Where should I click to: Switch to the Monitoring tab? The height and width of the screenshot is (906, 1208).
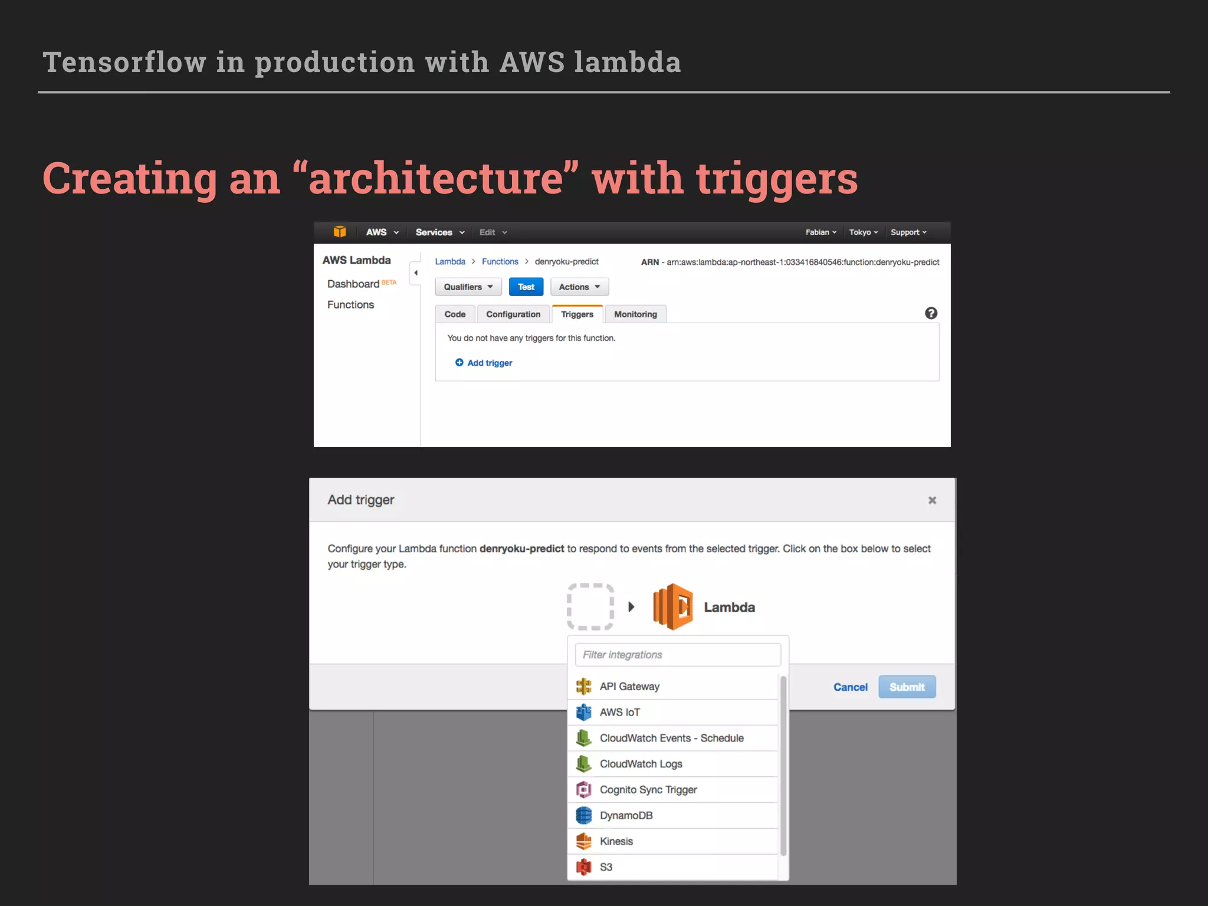635,314
